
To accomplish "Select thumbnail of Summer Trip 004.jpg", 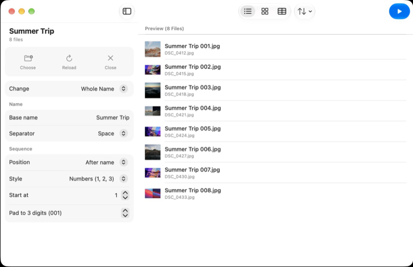I will coord(153,111).
